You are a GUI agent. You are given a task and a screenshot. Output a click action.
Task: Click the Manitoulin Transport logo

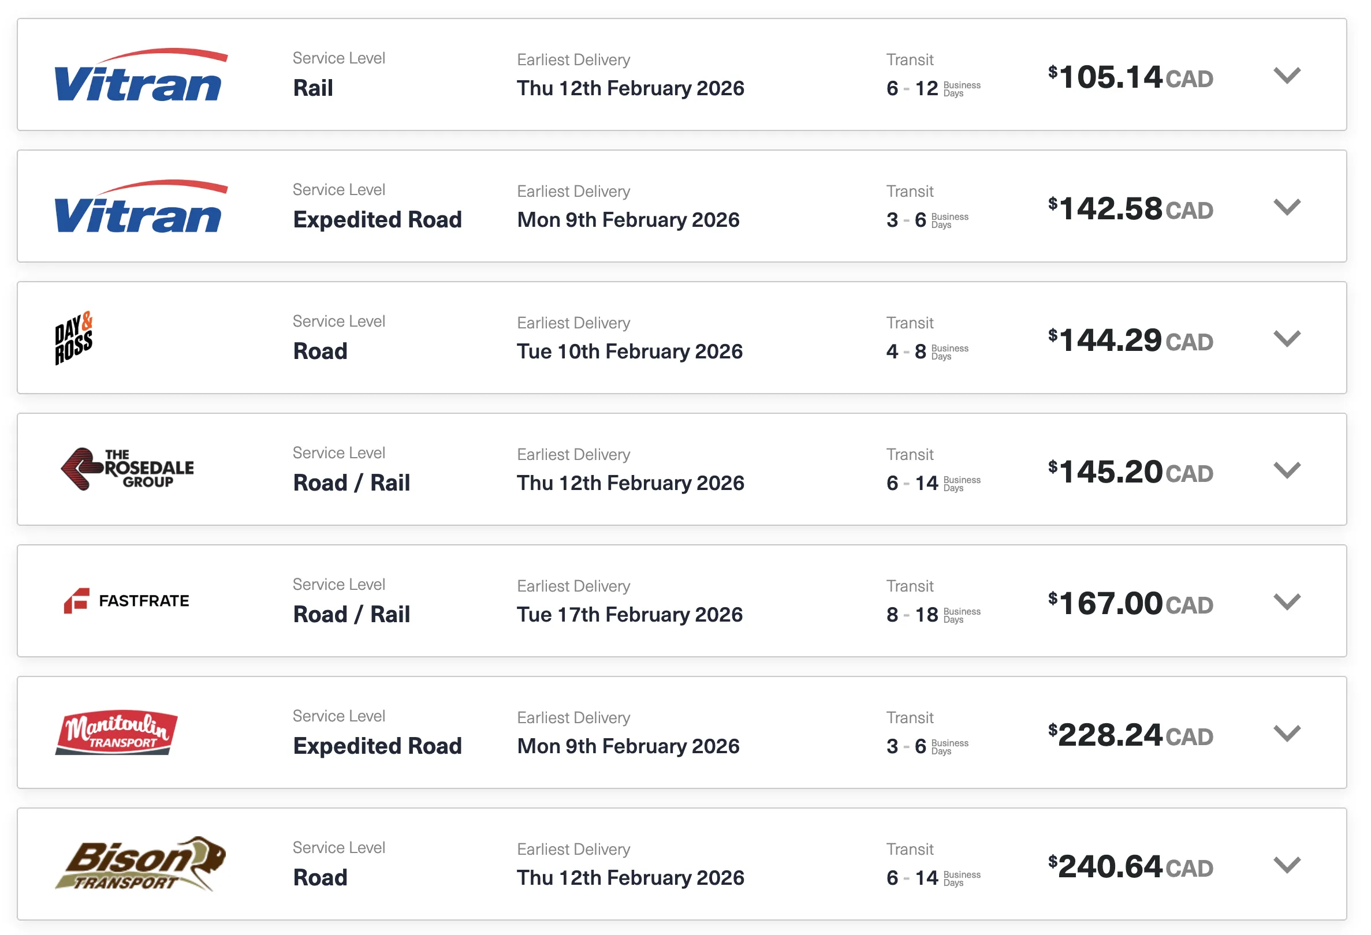point(117,733)
